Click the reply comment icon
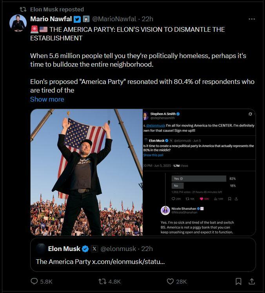 (34, 281)
